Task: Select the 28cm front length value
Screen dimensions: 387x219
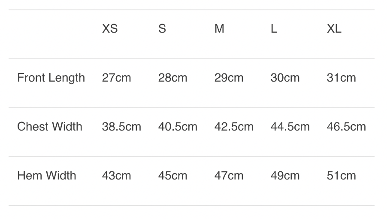Action: point(172,78)
